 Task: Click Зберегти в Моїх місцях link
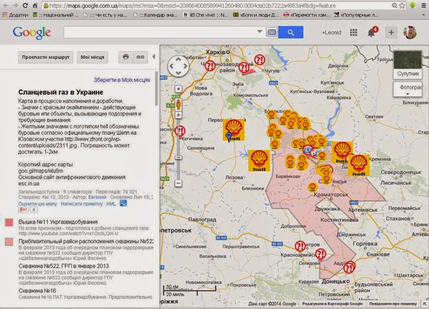[122, 80]
